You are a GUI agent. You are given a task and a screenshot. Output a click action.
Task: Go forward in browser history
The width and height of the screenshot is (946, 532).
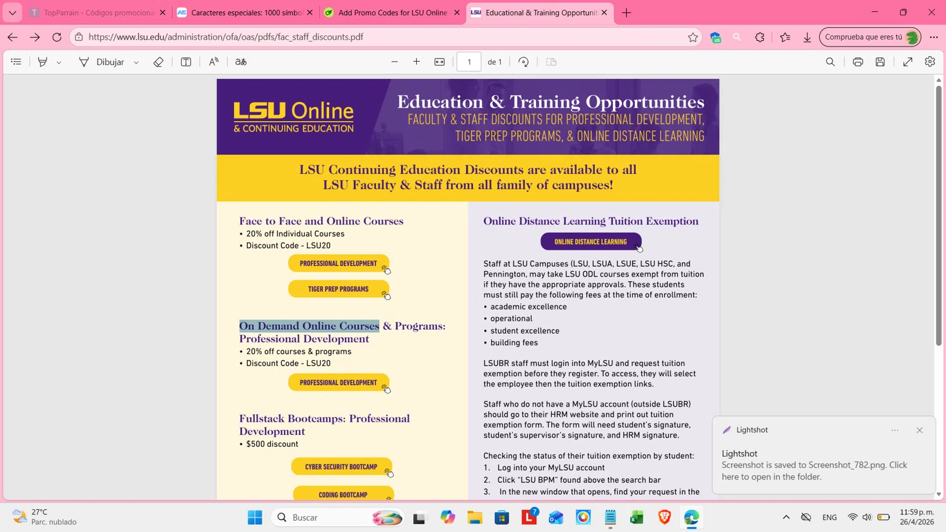tap(35, 37)
